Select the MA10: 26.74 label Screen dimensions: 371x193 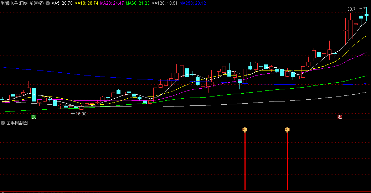click(x=86, y=3)
